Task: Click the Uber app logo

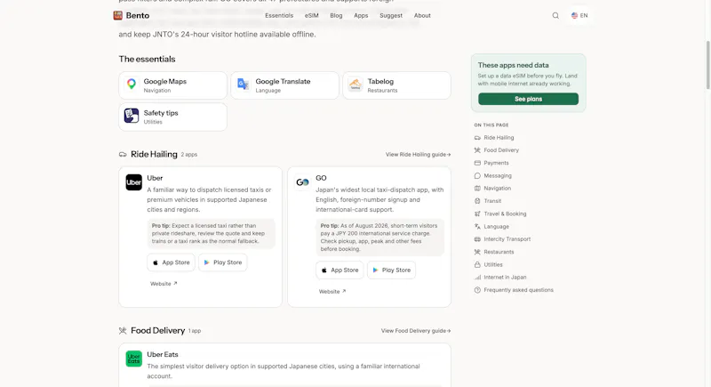Action: click(x=134, y=182)
